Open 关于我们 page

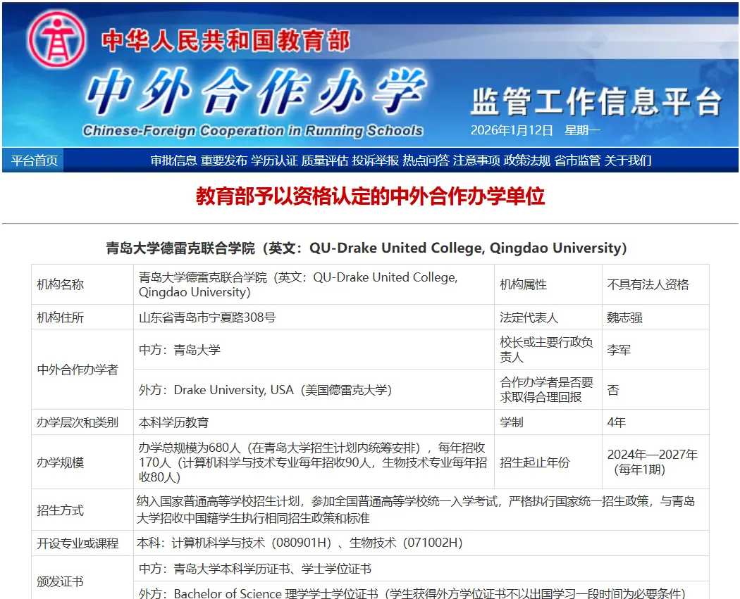click(628, 160)
